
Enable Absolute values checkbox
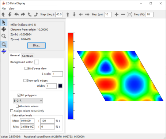(17, 106)
